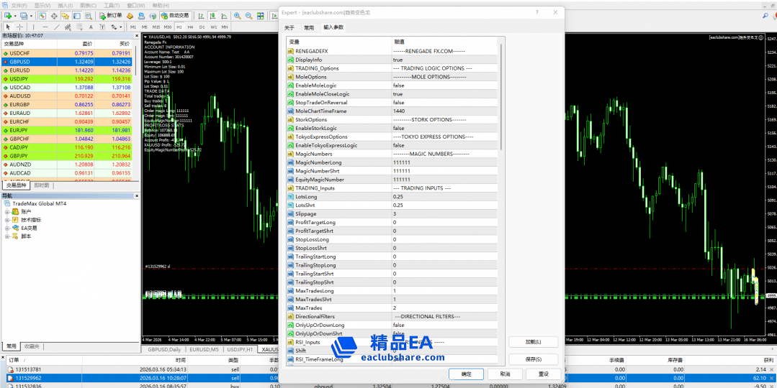
Task: Click the tile windows grid icon
Action: click(261, 15)
